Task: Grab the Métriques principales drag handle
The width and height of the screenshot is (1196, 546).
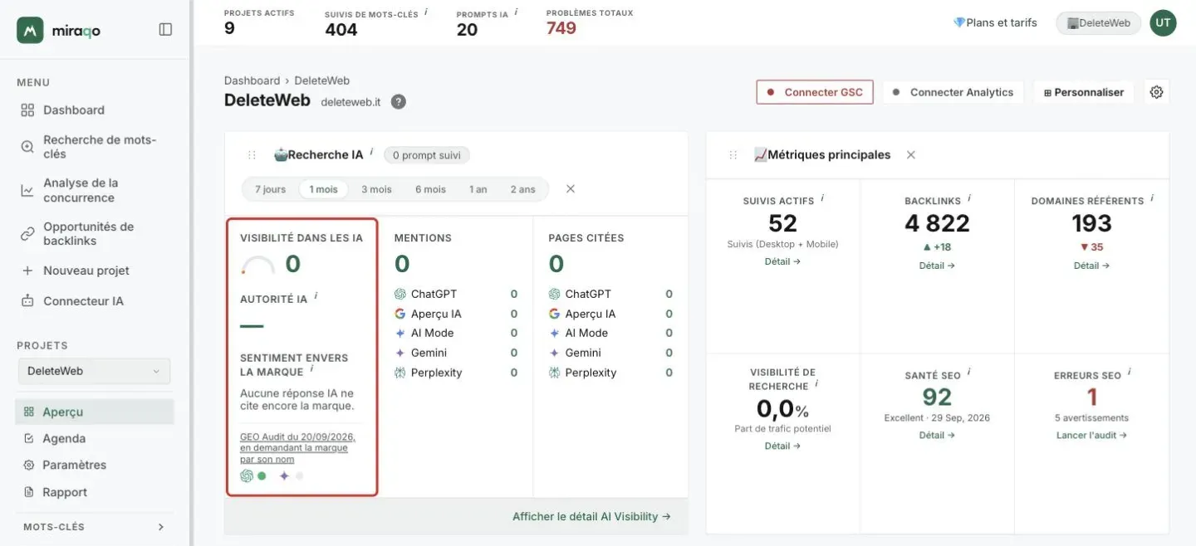Action: [x=733, y=155]
